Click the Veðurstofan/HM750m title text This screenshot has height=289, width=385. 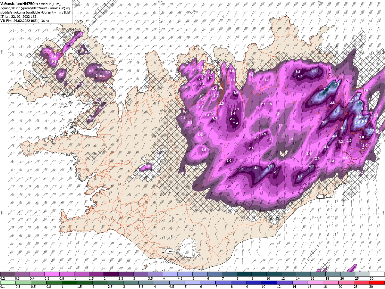pos(19,3)
